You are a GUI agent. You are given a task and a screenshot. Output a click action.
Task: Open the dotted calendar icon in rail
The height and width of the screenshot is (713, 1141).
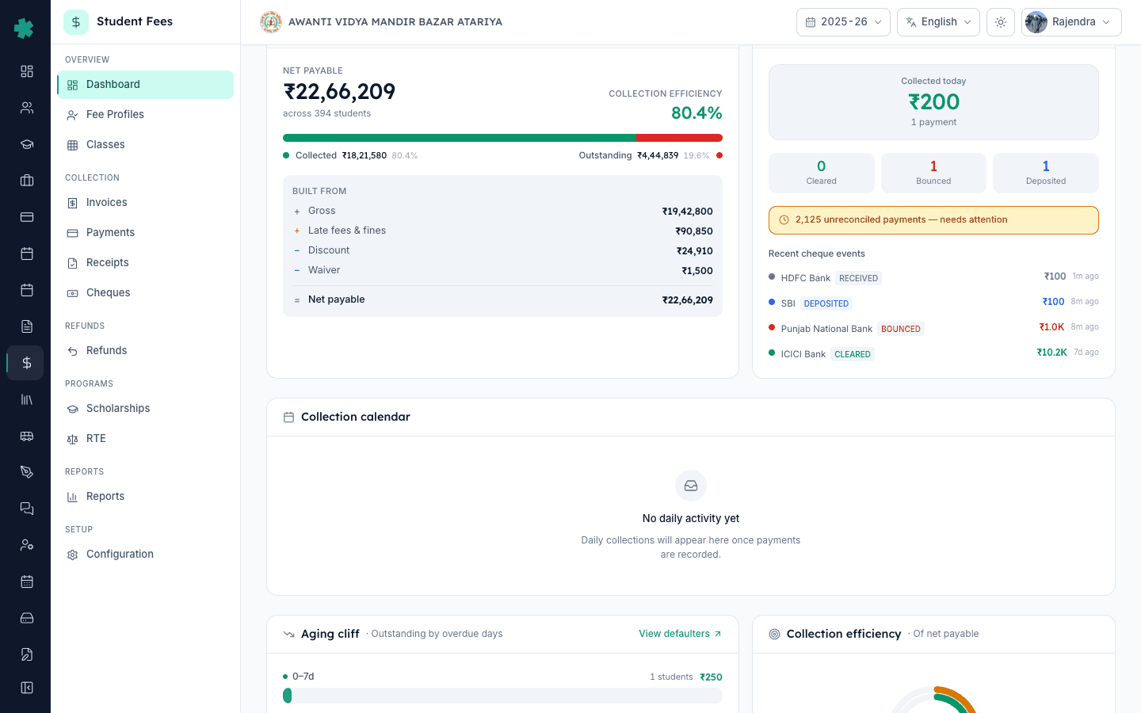click(27, 581)
